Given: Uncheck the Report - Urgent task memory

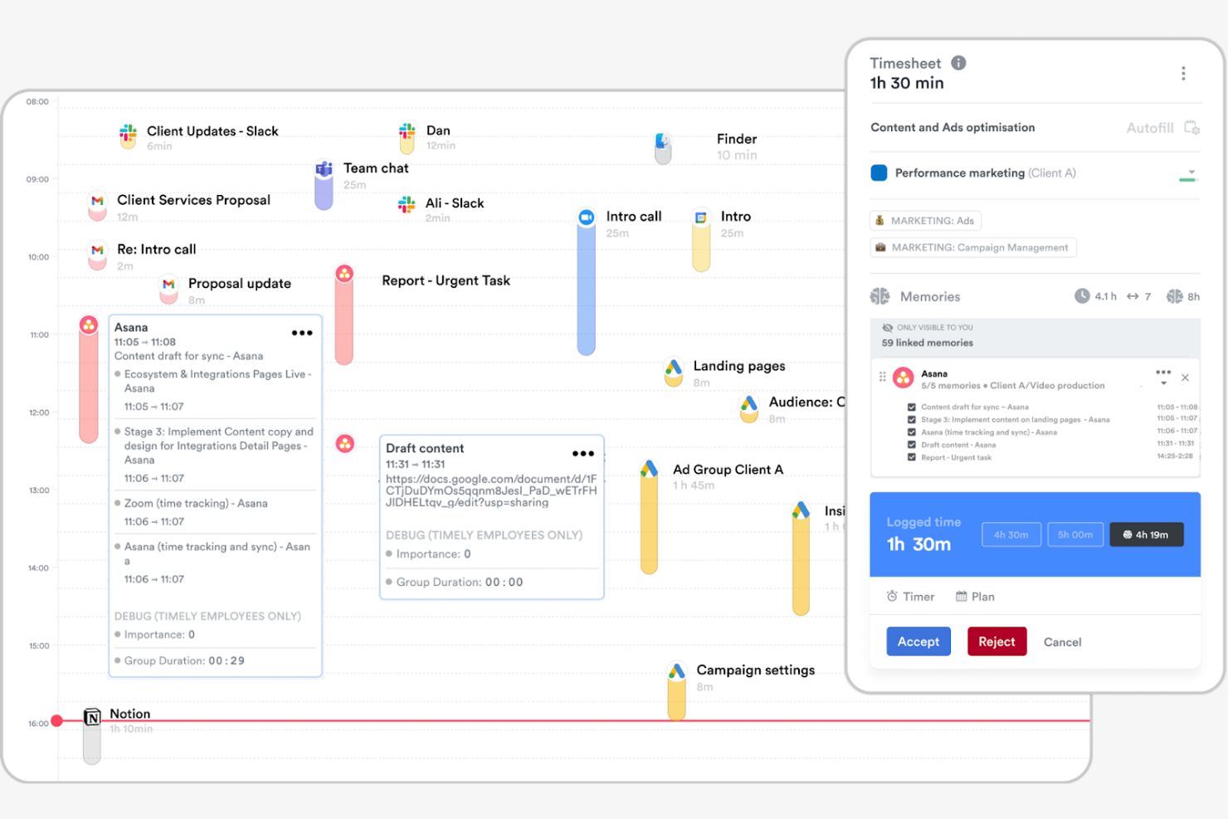Looking at the screenshot, I should (x=911, y=457).
